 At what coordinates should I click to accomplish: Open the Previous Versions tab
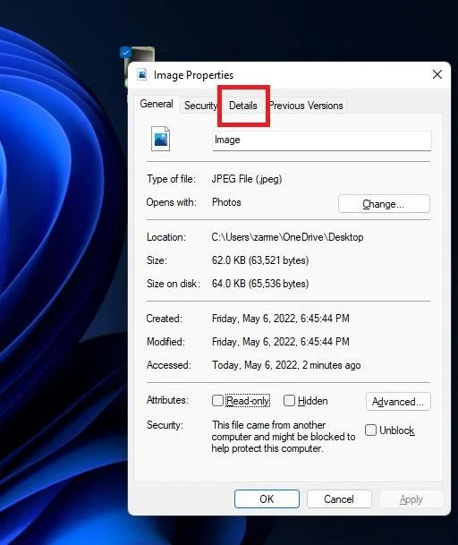pyautogui.click(x=306, y=106)
